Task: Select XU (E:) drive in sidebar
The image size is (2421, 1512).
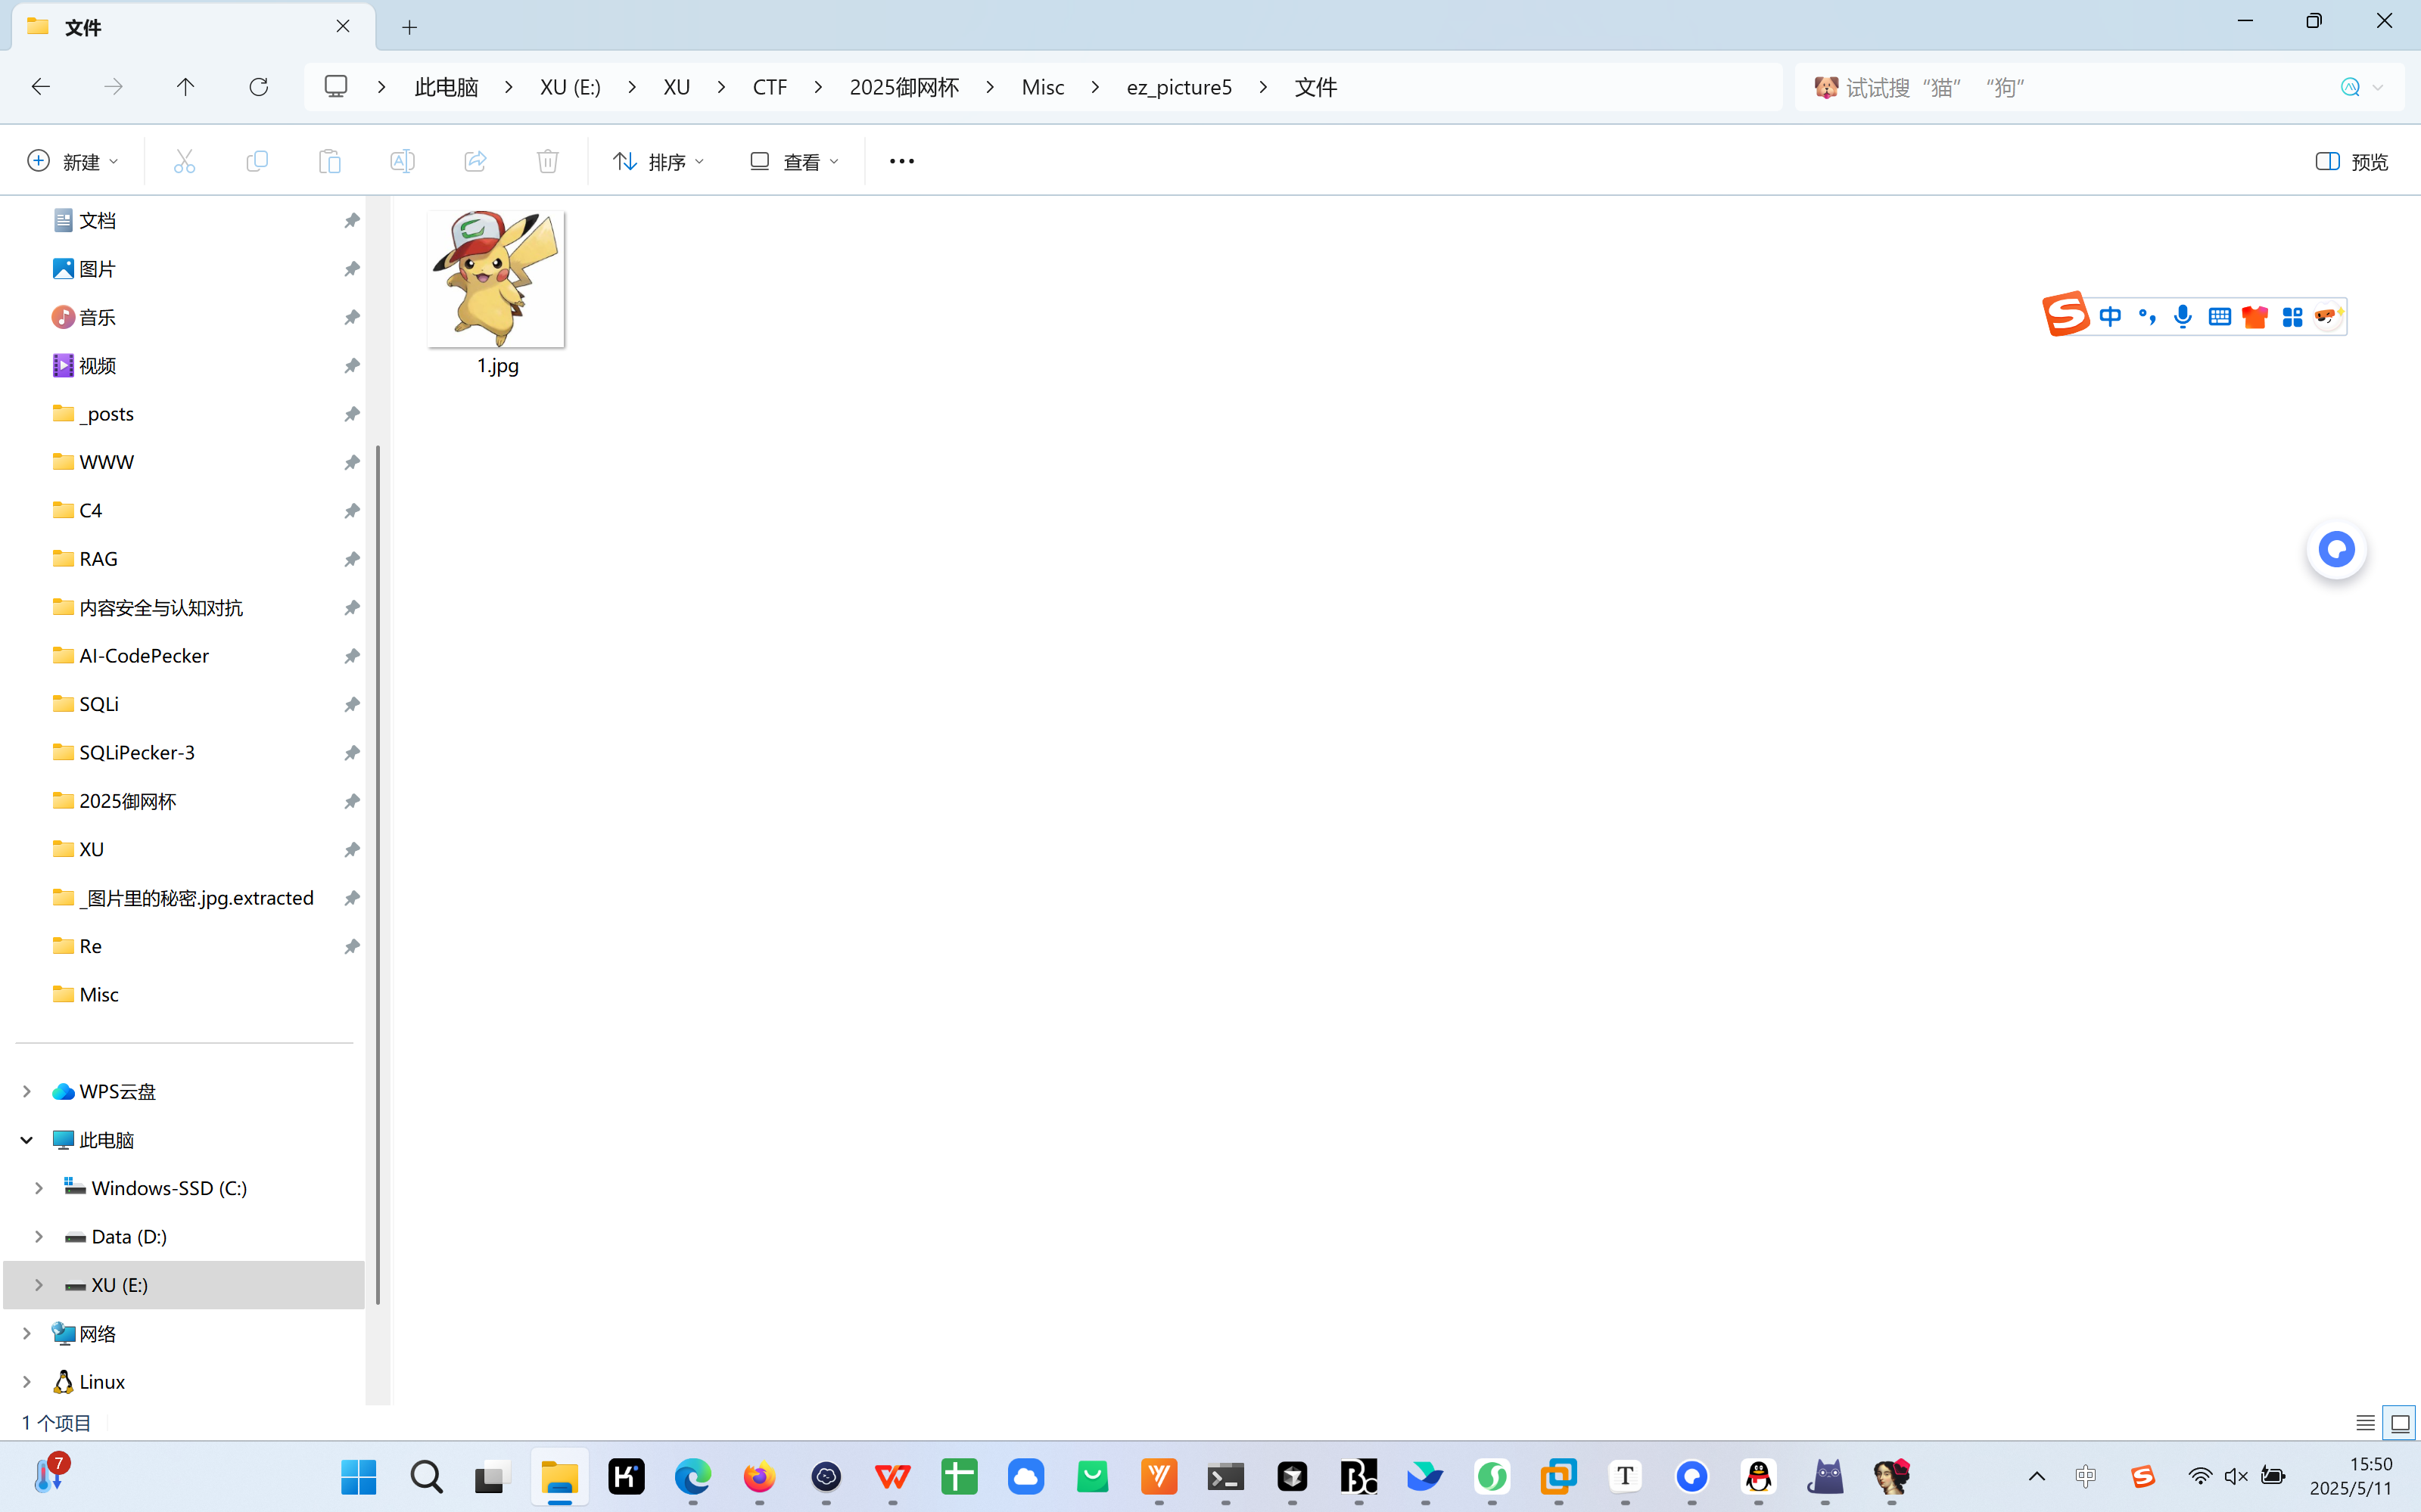Action: (184, 1285)
